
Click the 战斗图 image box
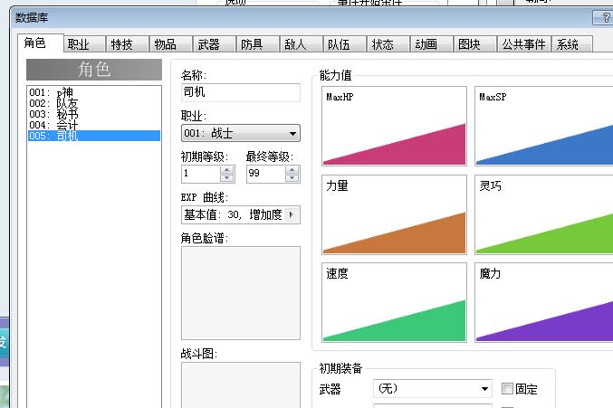(241, 385)
